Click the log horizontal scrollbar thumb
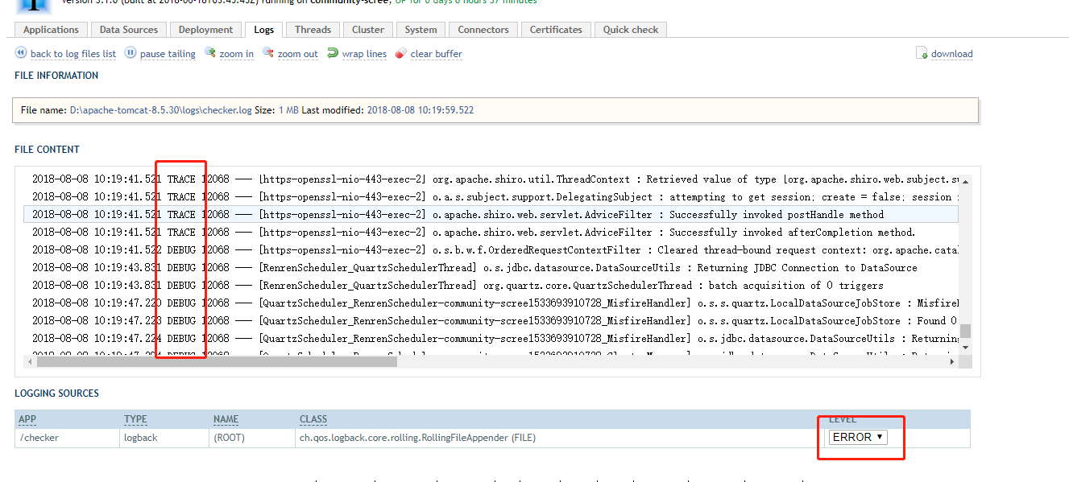 pyautogui.click(x=216, y=362)
